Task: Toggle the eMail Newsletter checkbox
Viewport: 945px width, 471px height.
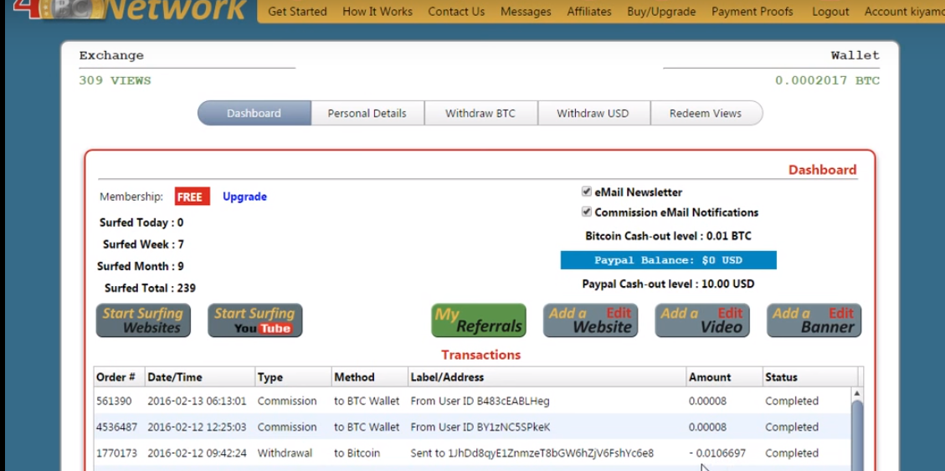Action: (587, 192)
